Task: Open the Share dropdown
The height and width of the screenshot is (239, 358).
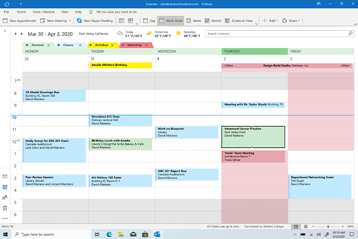Action: 291,21
